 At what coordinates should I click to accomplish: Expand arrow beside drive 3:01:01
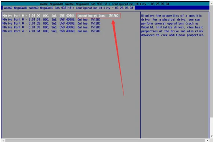click(x=3, y=20)
